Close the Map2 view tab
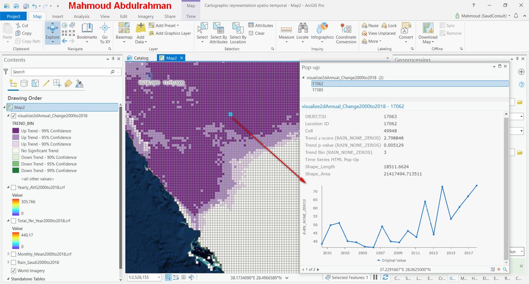The width and height of the screenshot is (529, 284). click(182, 58)
